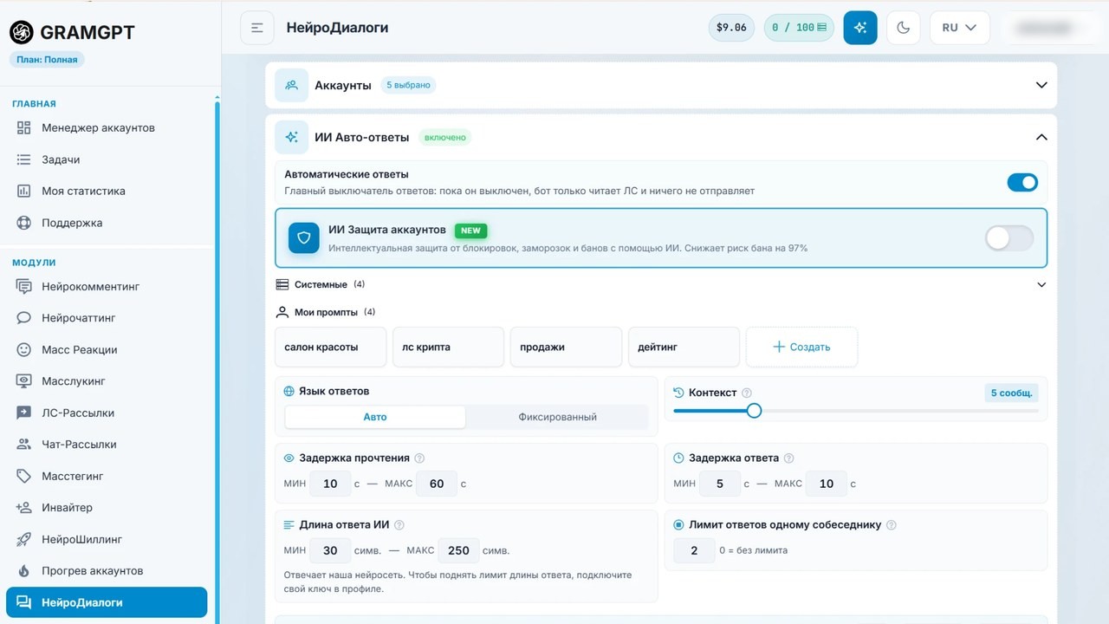Click the $9.06 balance badge
1109x624 pixels.
731,28
